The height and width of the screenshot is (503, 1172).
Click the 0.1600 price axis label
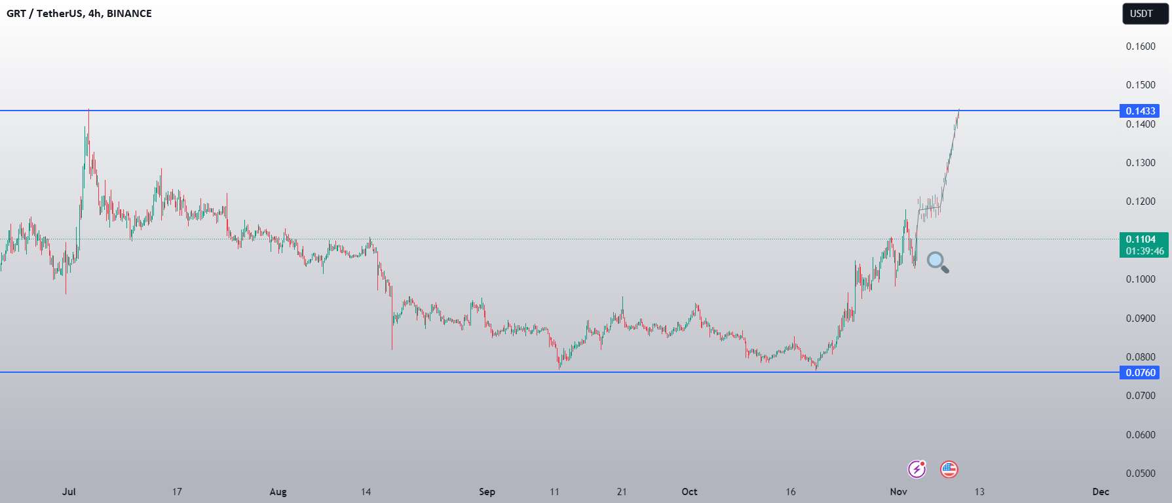(1141, 46)
